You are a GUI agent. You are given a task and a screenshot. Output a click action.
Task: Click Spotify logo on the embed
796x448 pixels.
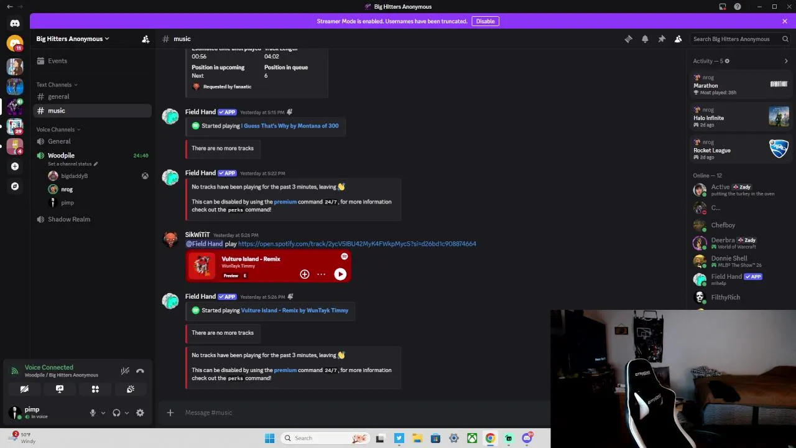coord(345,256)
